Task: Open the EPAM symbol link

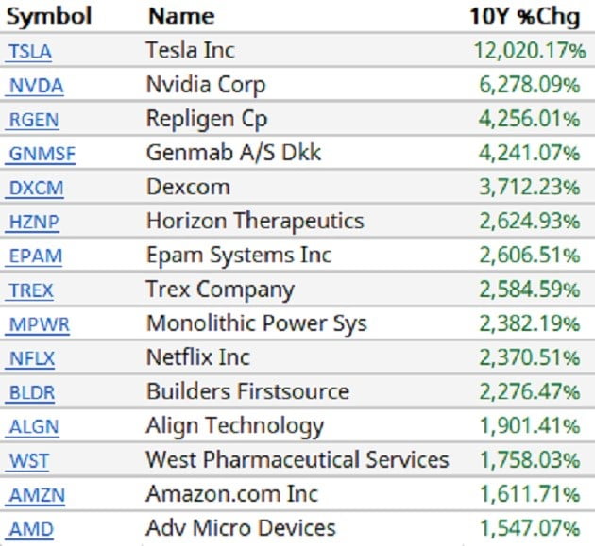Action: tap(33, 256)
